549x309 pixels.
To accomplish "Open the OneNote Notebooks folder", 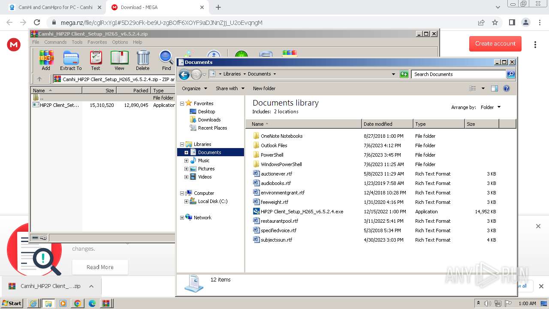I will (x=281, y=136).
